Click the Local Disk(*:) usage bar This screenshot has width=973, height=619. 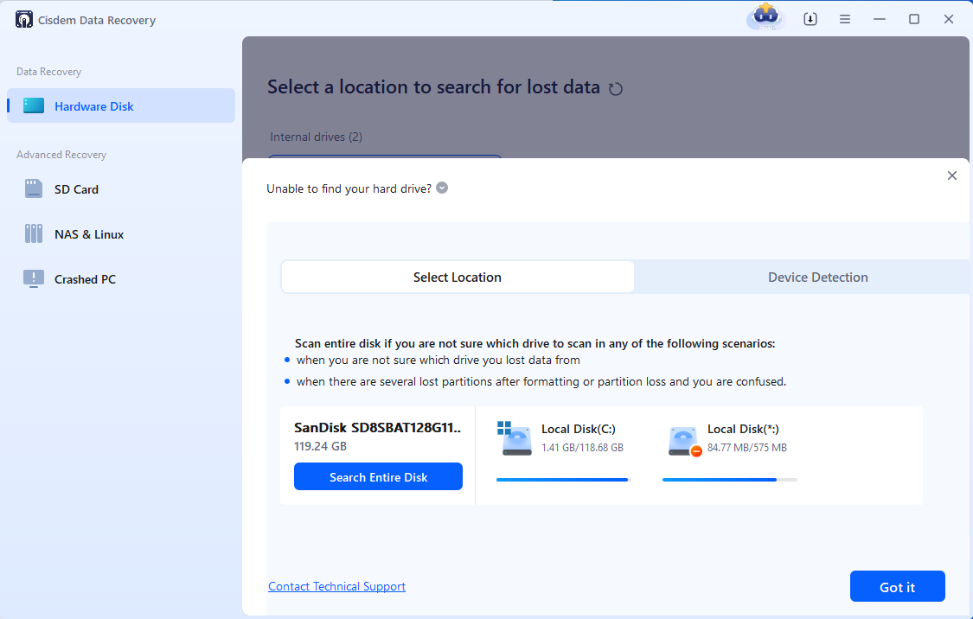click(x=729, y=479)
